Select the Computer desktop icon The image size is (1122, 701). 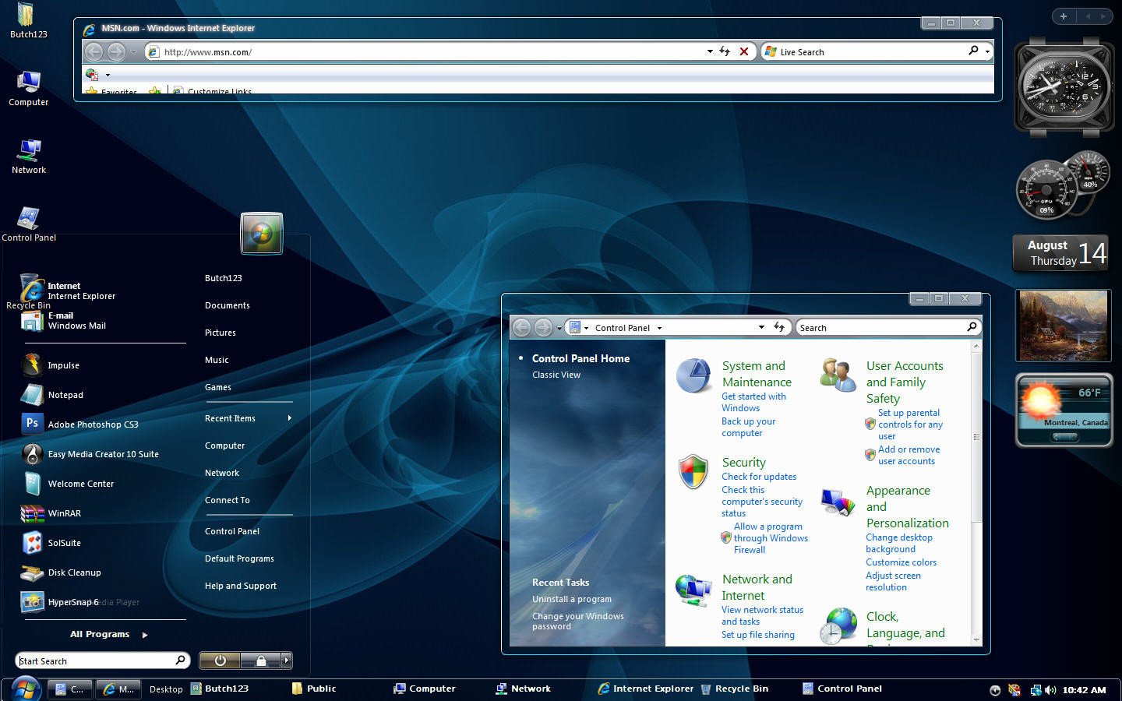click(x=29, y=89)
